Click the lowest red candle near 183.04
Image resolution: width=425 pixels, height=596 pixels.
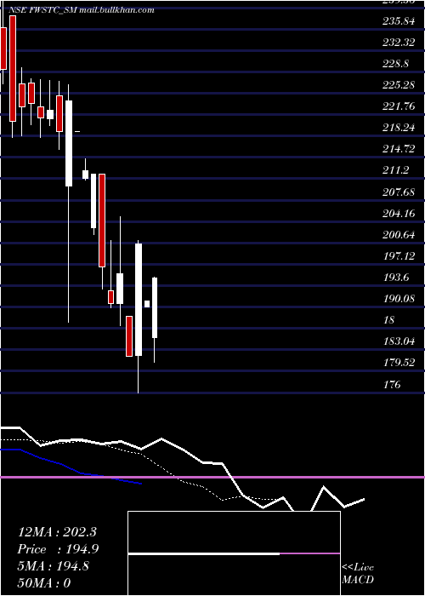tap(129, 336)
